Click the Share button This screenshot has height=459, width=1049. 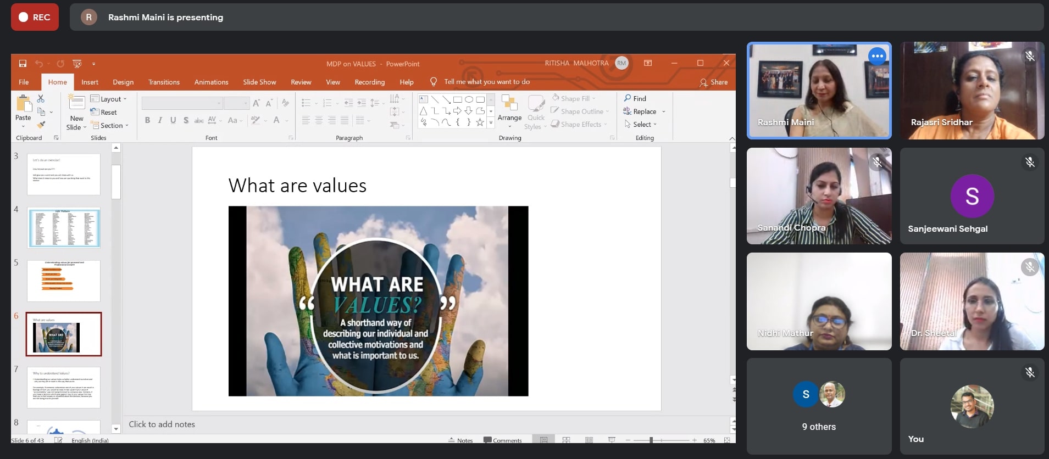[x=714, y=82]
